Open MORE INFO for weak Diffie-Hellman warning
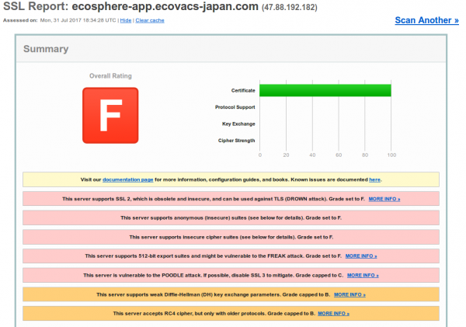 349,294
